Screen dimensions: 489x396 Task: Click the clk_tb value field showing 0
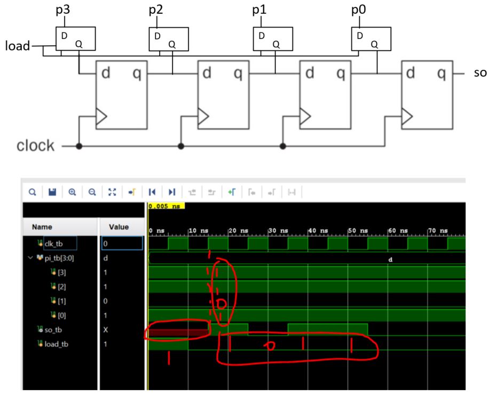(122, 244)
